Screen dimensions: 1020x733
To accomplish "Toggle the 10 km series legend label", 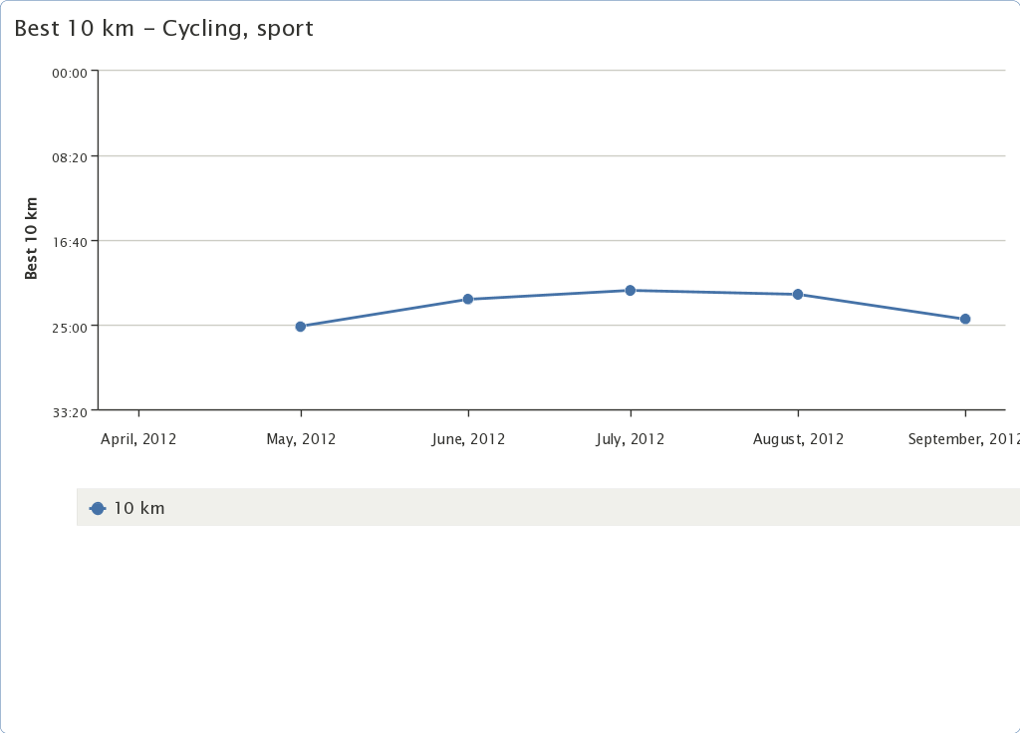I will pos(139,509).
